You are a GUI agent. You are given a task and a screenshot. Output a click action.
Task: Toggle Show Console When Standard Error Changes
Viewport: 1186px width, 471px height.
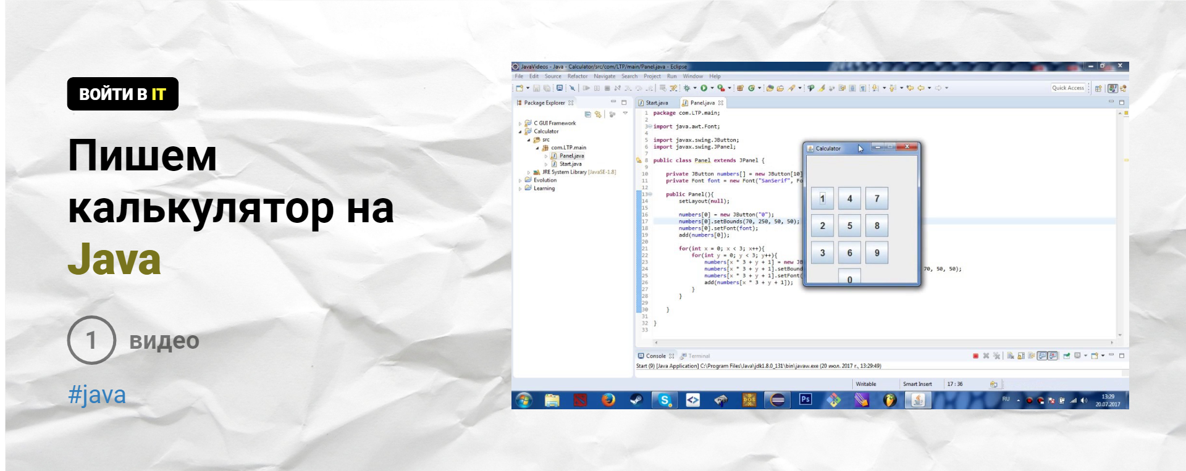pyautogui.click(x=1053, y=356)
